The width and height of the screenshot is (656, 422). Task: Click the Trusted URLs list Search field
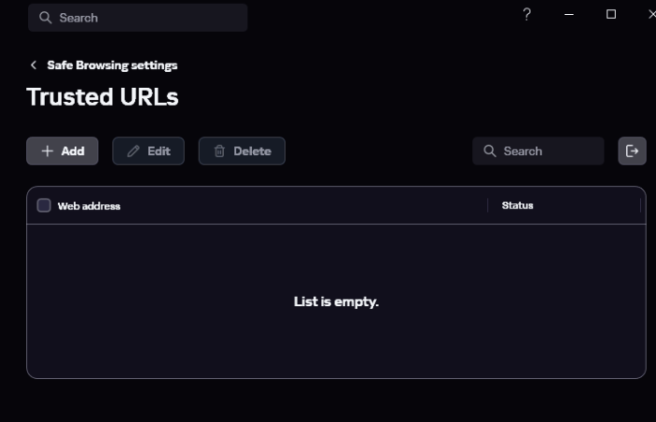(548, 151)
